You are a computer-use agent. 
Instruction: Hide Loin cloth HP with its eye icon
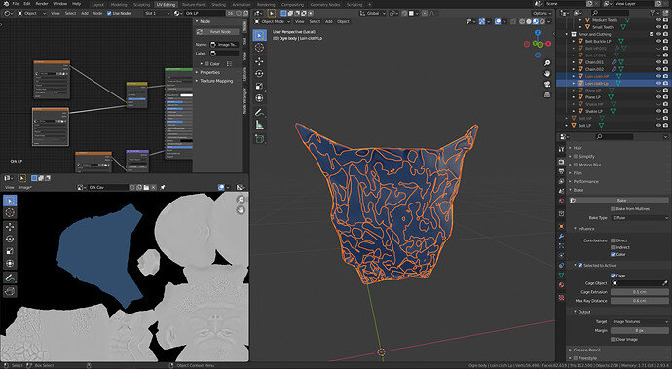click(x=658, y=76)
